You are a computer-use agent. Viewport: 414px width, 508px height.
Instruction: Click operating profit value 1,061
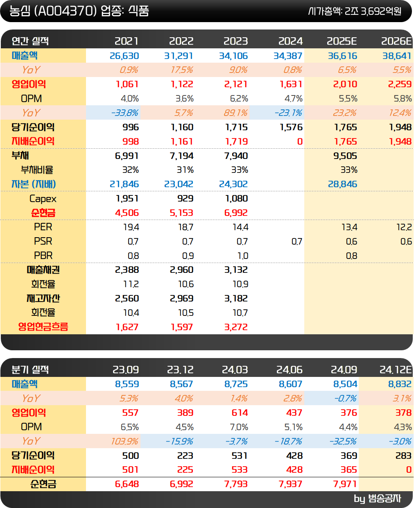127,84
